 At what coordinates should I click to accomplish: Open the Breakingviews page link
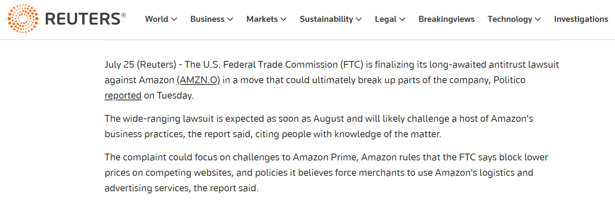[x=446, y=19]
